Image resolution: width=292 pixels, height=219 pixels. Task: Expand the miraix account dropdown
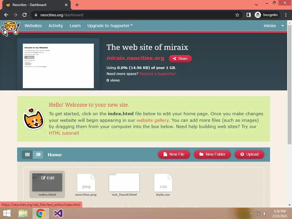pyautogui.click(x=274, y=26)
